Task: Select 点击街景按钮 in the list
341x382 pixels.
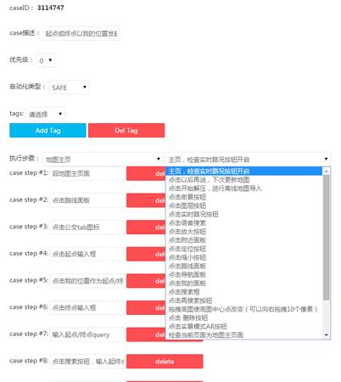Action: tap(187, 197)
